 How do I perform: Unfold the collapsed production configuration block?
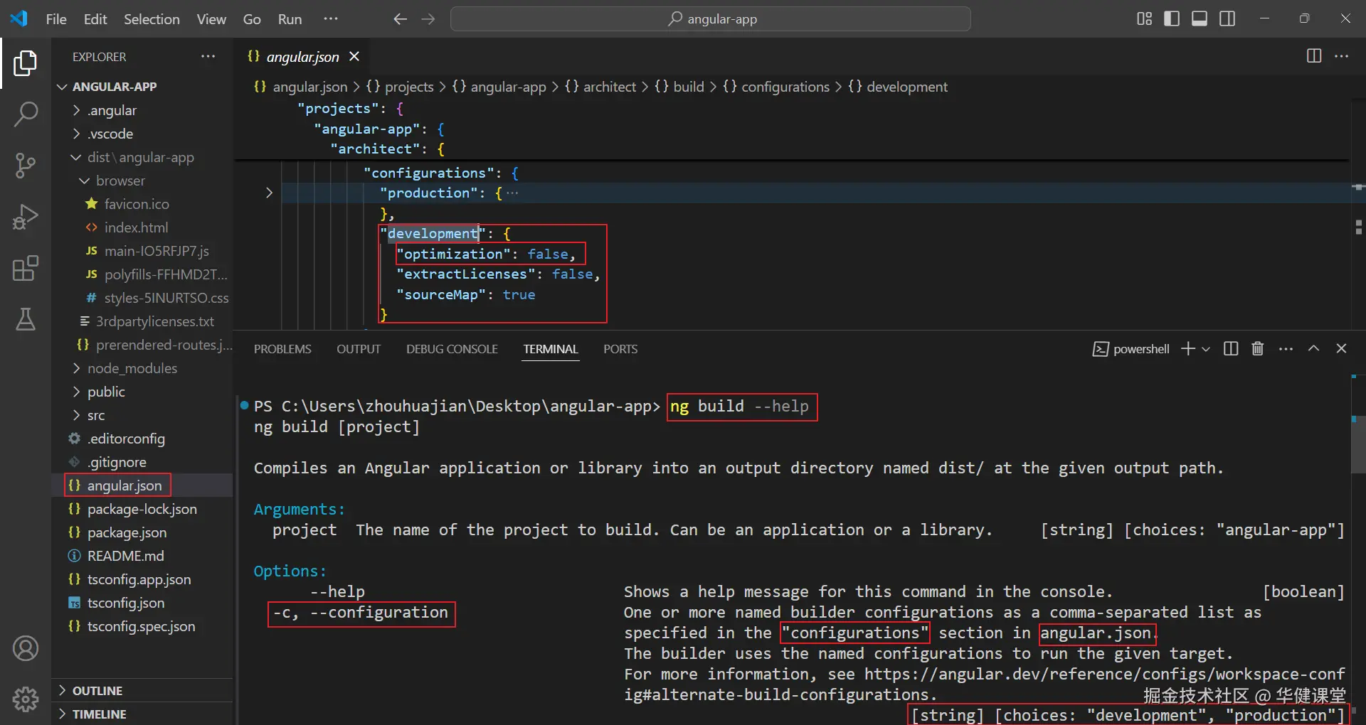[x=269, y=193]
